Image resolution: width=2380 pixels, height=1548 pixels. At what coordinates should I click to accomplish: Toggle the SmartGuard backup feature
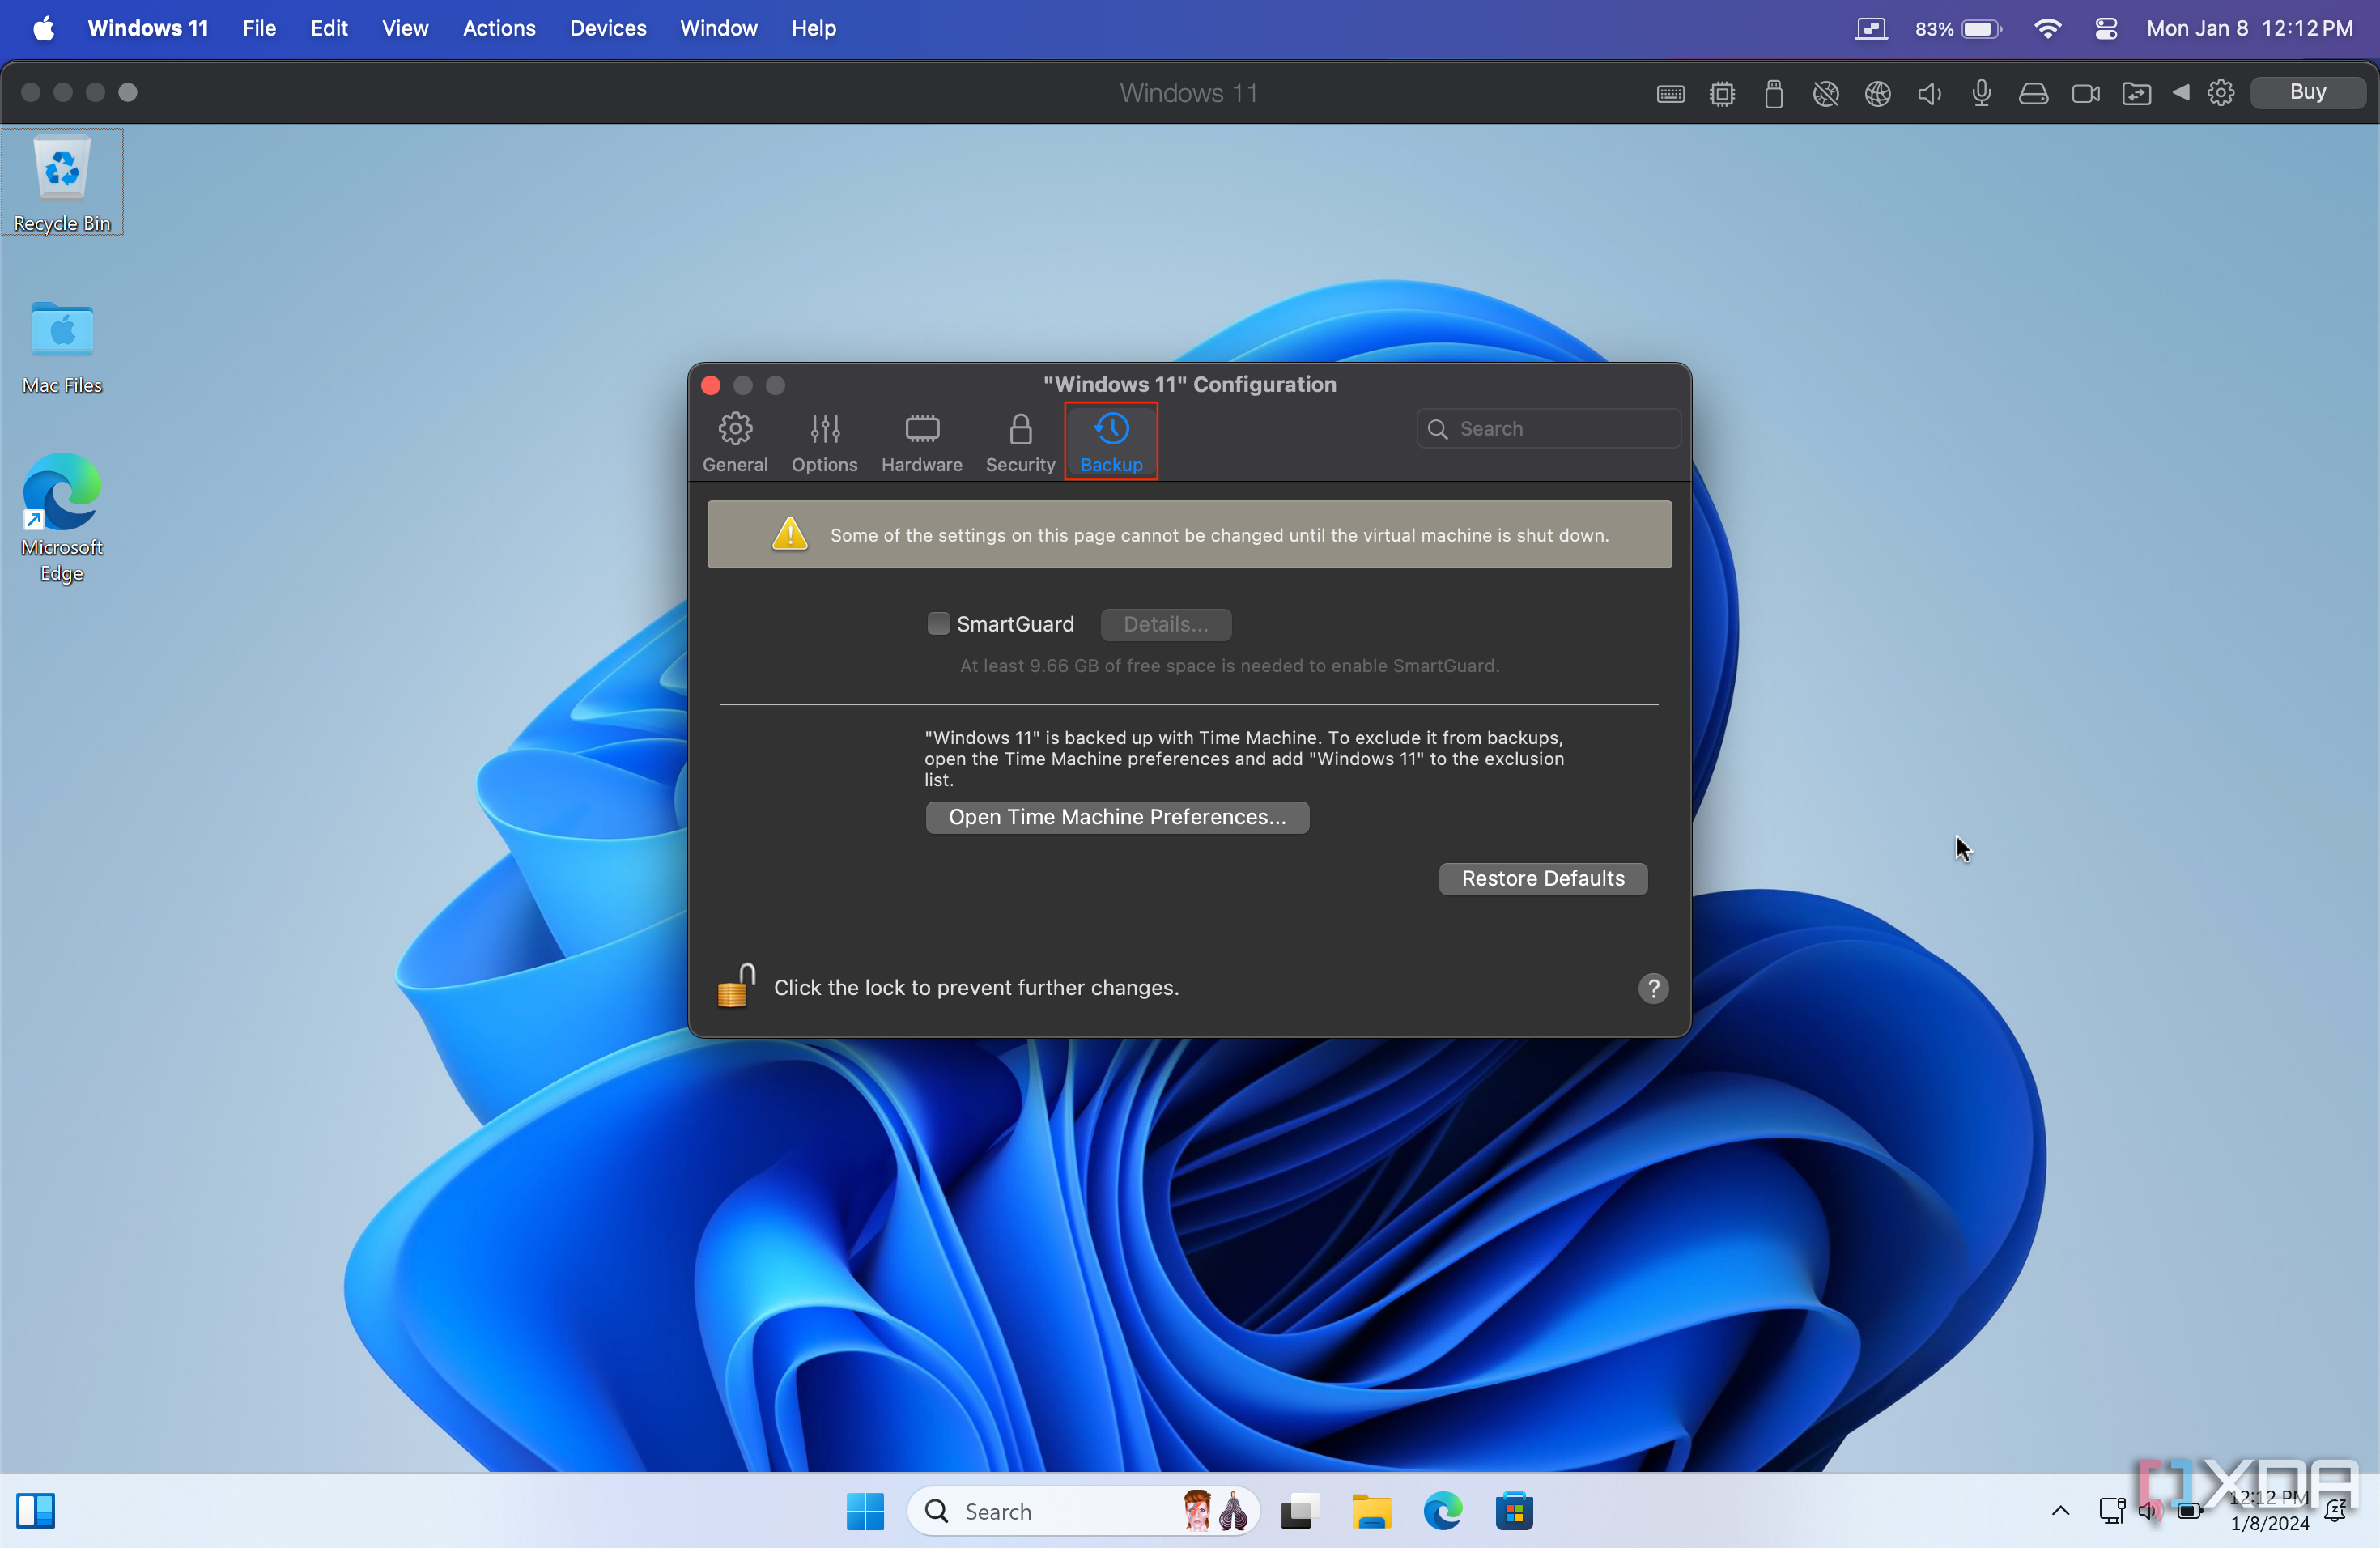tap(938, 623)
